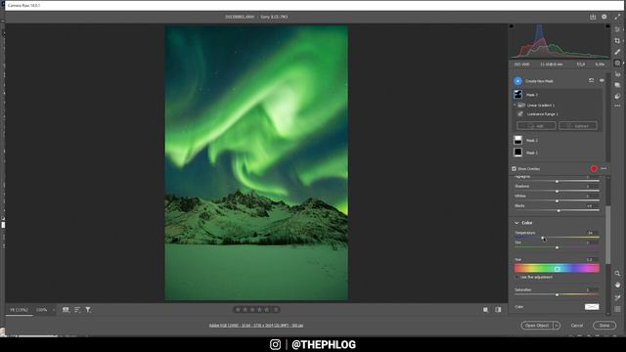Select the Red Eye tool icon
Image resolution: width=626 pixels, height=352 pixels.
click(x=617, y=74)
